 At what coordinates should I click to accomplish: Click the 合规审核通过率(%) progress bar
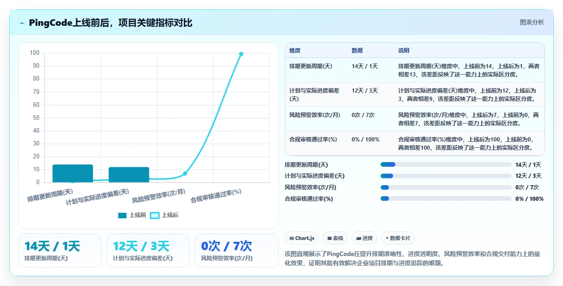[x=446, y=199]
